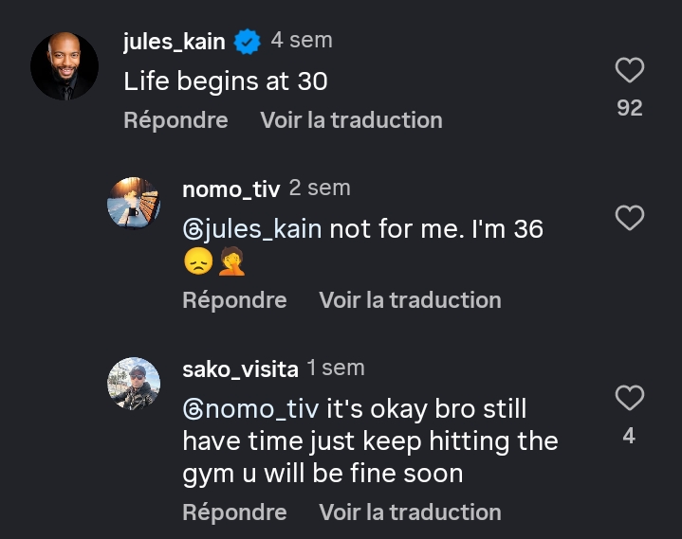Click the Threads icon before @jules_kain mention
The image size is (682, 539).
tap(192, 230)
